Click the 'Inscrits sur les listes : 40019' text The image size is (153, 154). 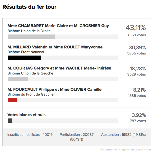pyautogui.click(x=30, y=135)
